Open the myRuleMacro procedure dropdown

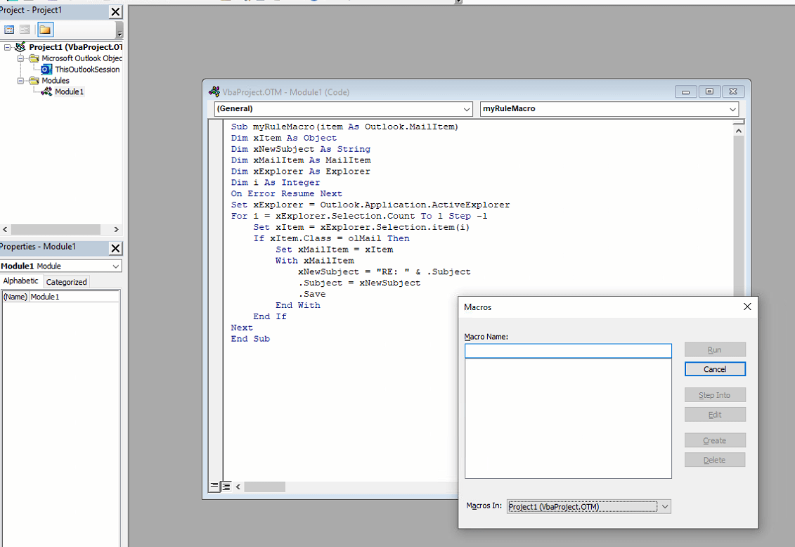pyautogui.click(x=732, y=109)
